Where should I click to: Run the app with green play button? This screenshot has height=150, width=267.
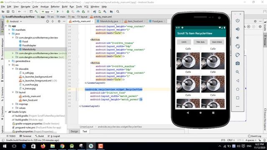[58, 12]
